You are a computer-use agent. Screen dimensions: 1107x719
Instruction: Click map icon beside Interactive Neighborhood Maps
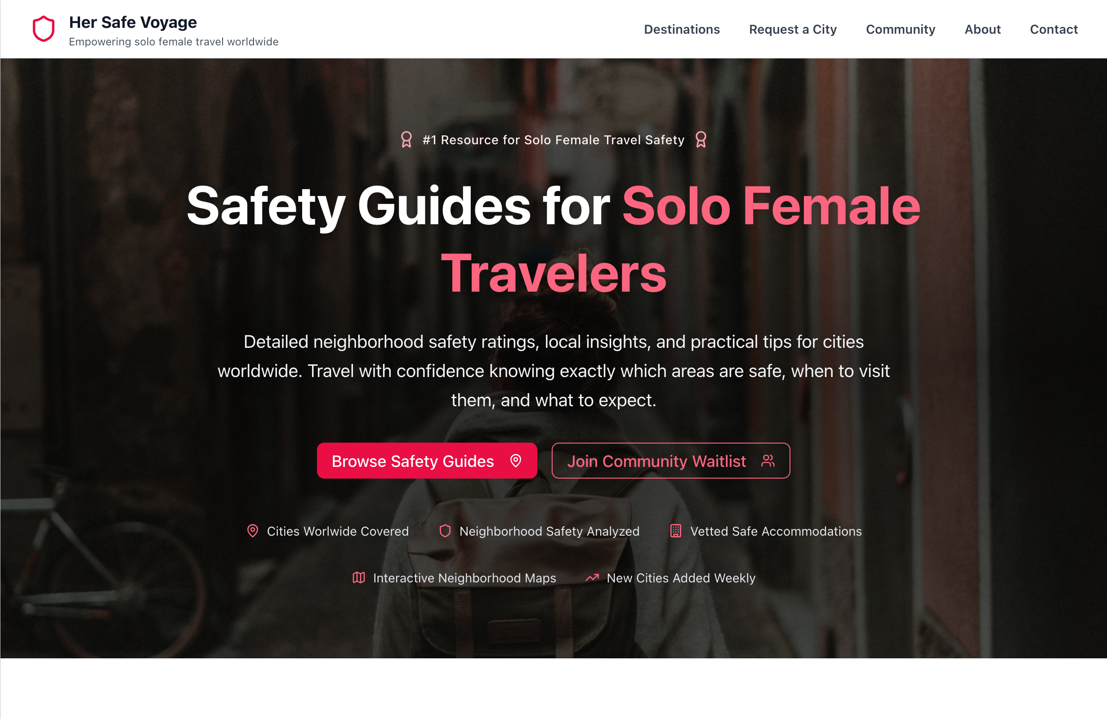pyautogui.click(x=359, y=578)
